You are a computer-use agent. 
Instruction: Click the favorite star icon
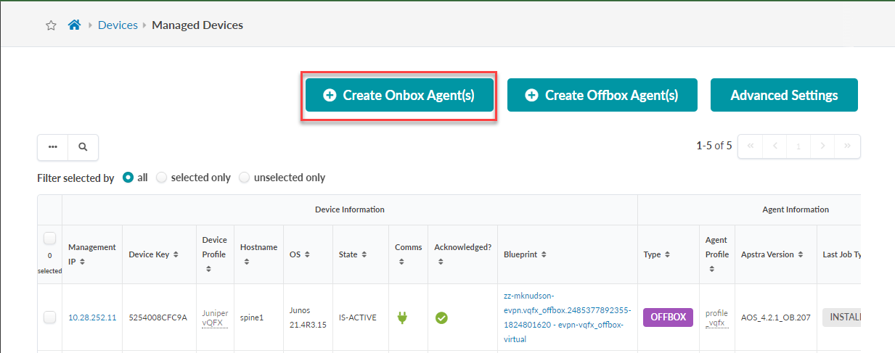coord(51,25)
